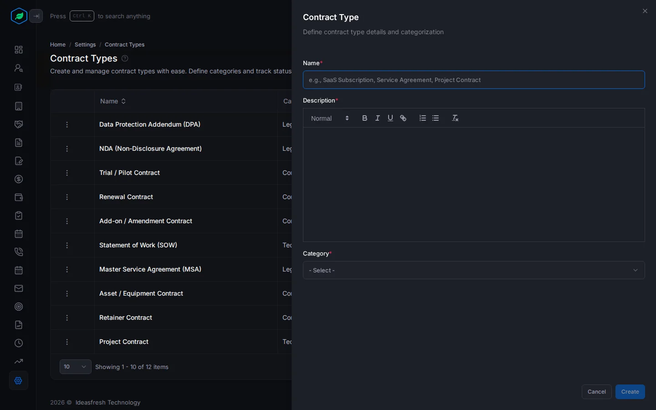Insert a link in the description editor
This screenshot has height=410, width=656.
(403, 118)
